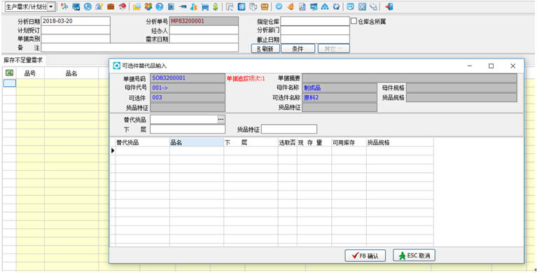The height and width of the screenshot is (273, 537).
Task: Click the 需求日期 input field
Action: [x=204, y=38]
